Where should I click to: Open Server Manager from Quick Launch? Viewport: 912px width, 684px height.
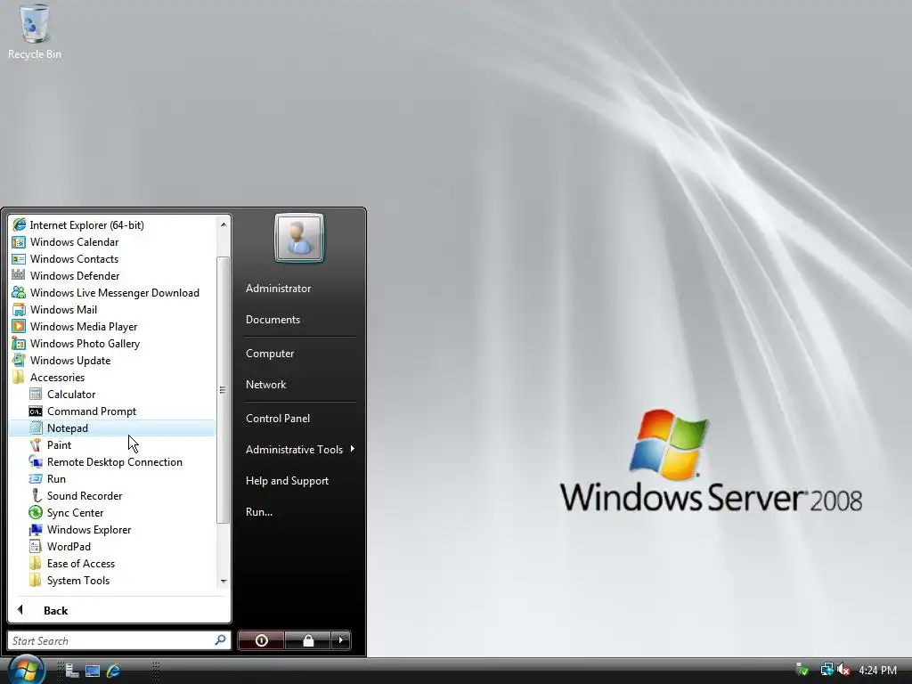[71, 671]
